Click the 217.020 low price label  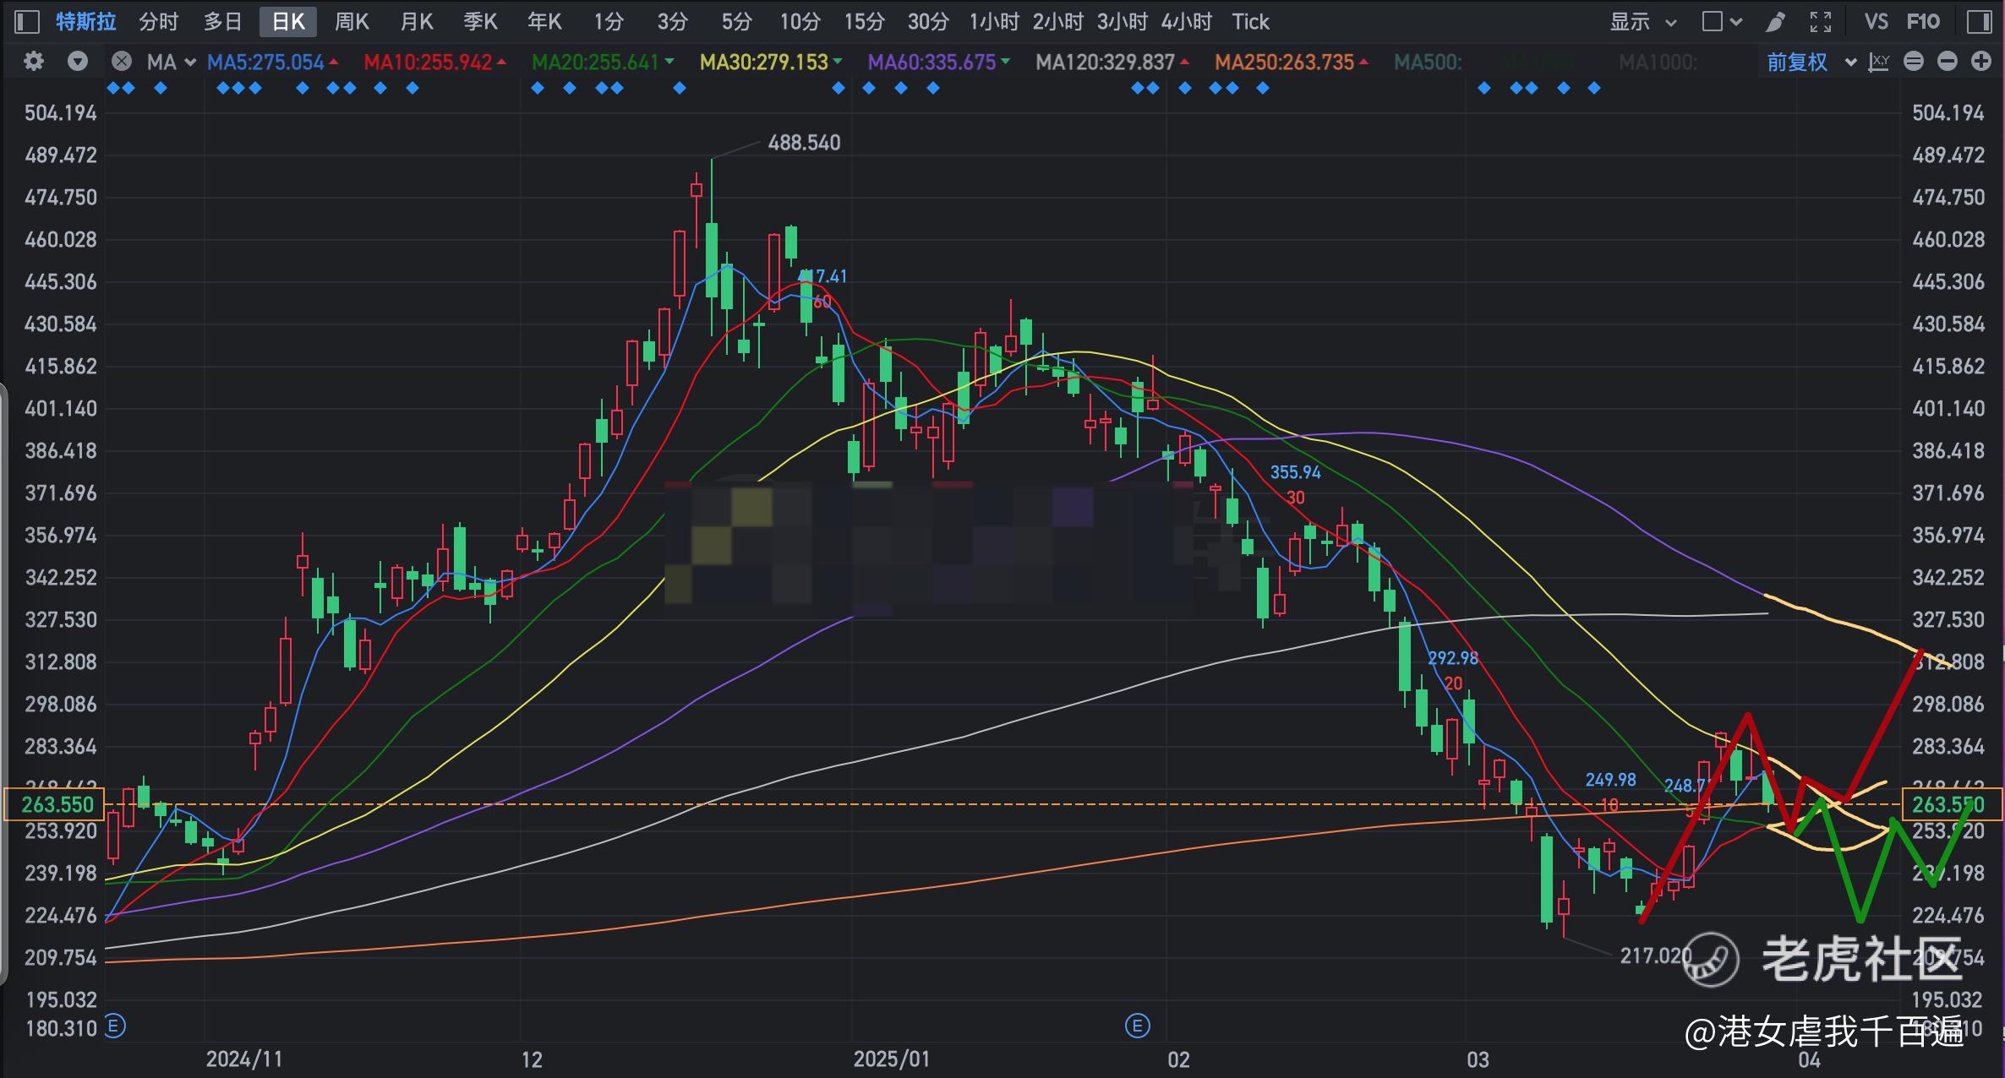coord(1656,955)
